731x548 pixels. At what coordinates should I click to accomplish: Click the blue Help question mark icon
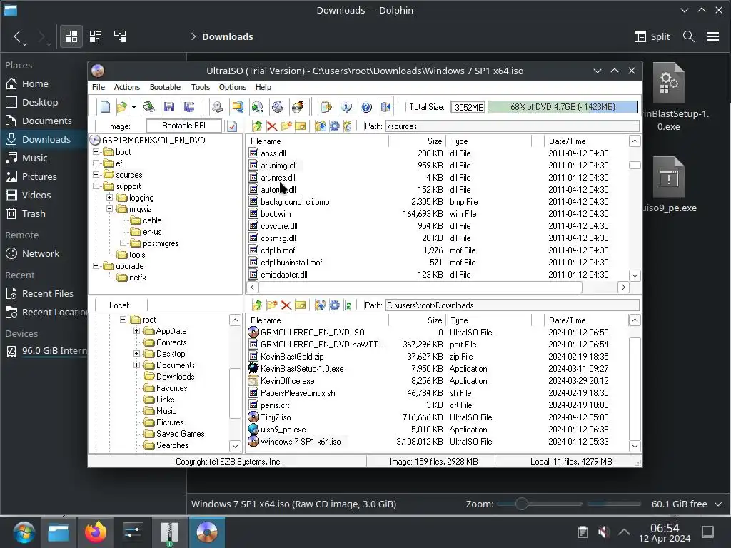click(366, 107)
